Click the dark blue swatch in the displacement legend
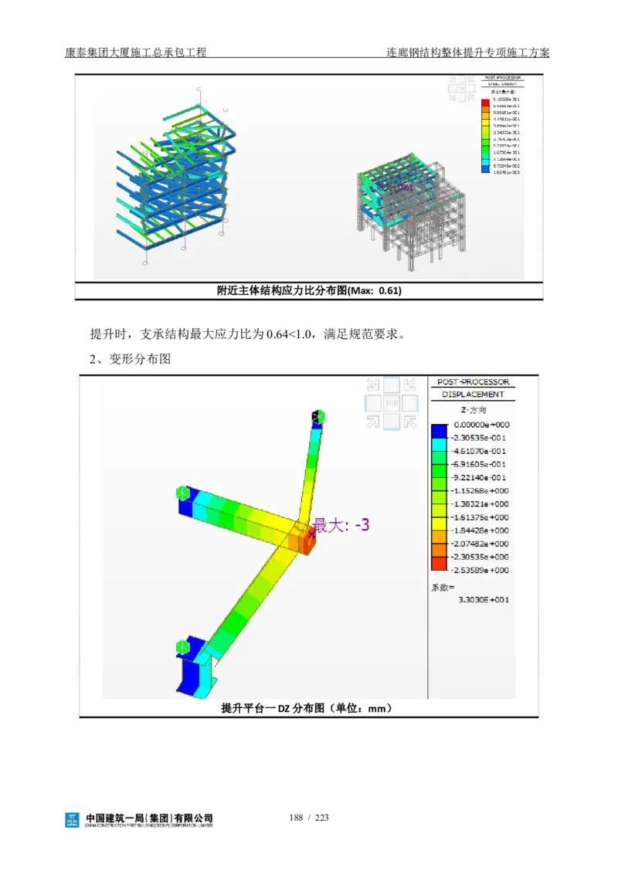The image size is (618, 874). (439, 431)
